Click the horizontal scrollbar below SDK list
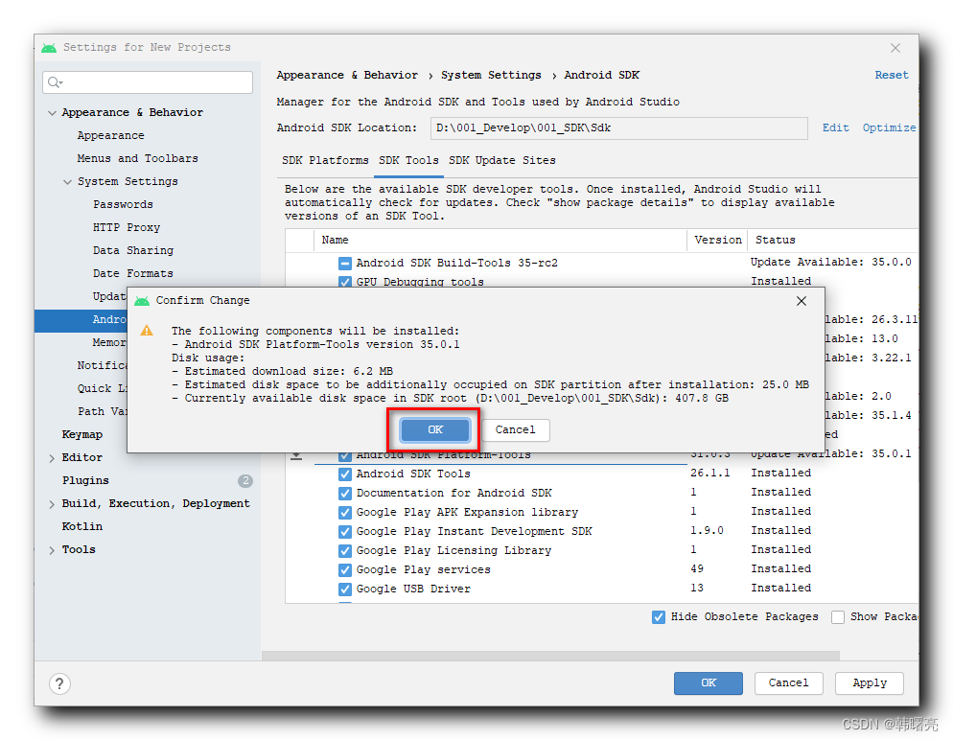This screenshot has height=740, width=953. point(550,657)
